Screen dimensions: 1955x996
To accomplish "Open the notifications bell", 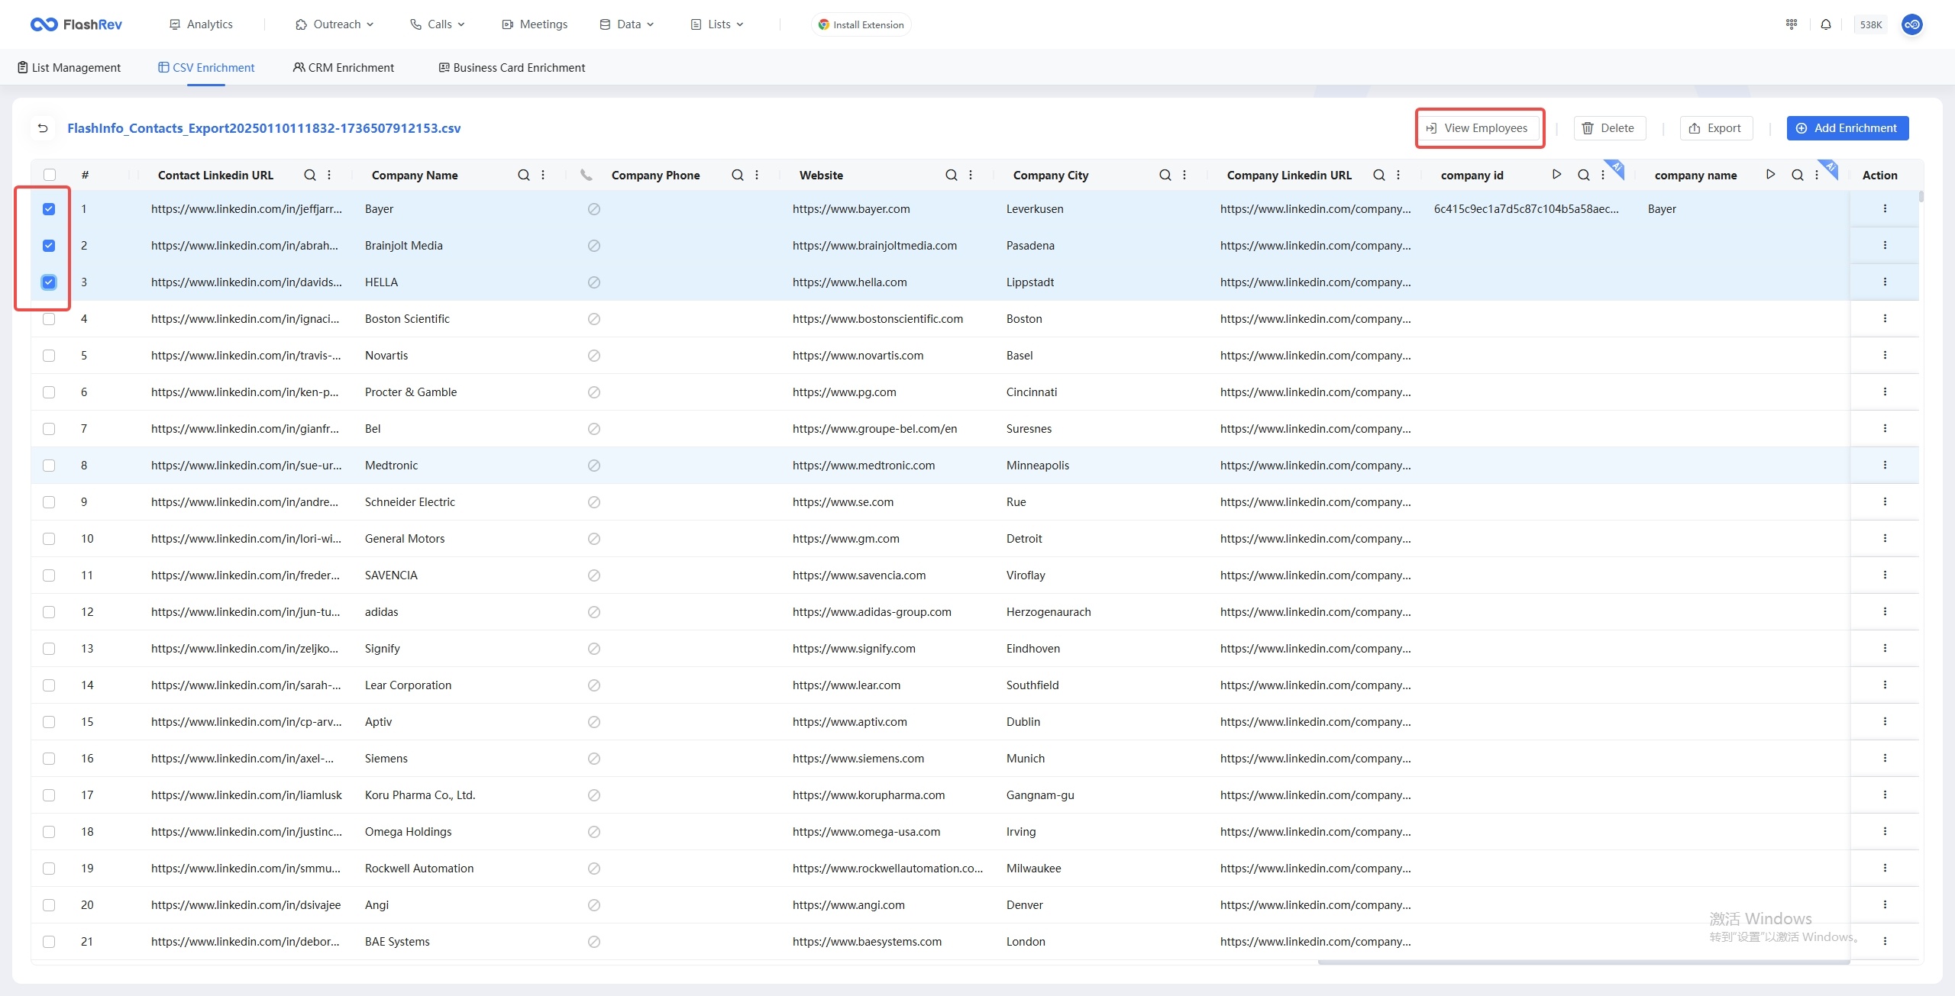I will pyautogui.click(x=1825, y=24).
